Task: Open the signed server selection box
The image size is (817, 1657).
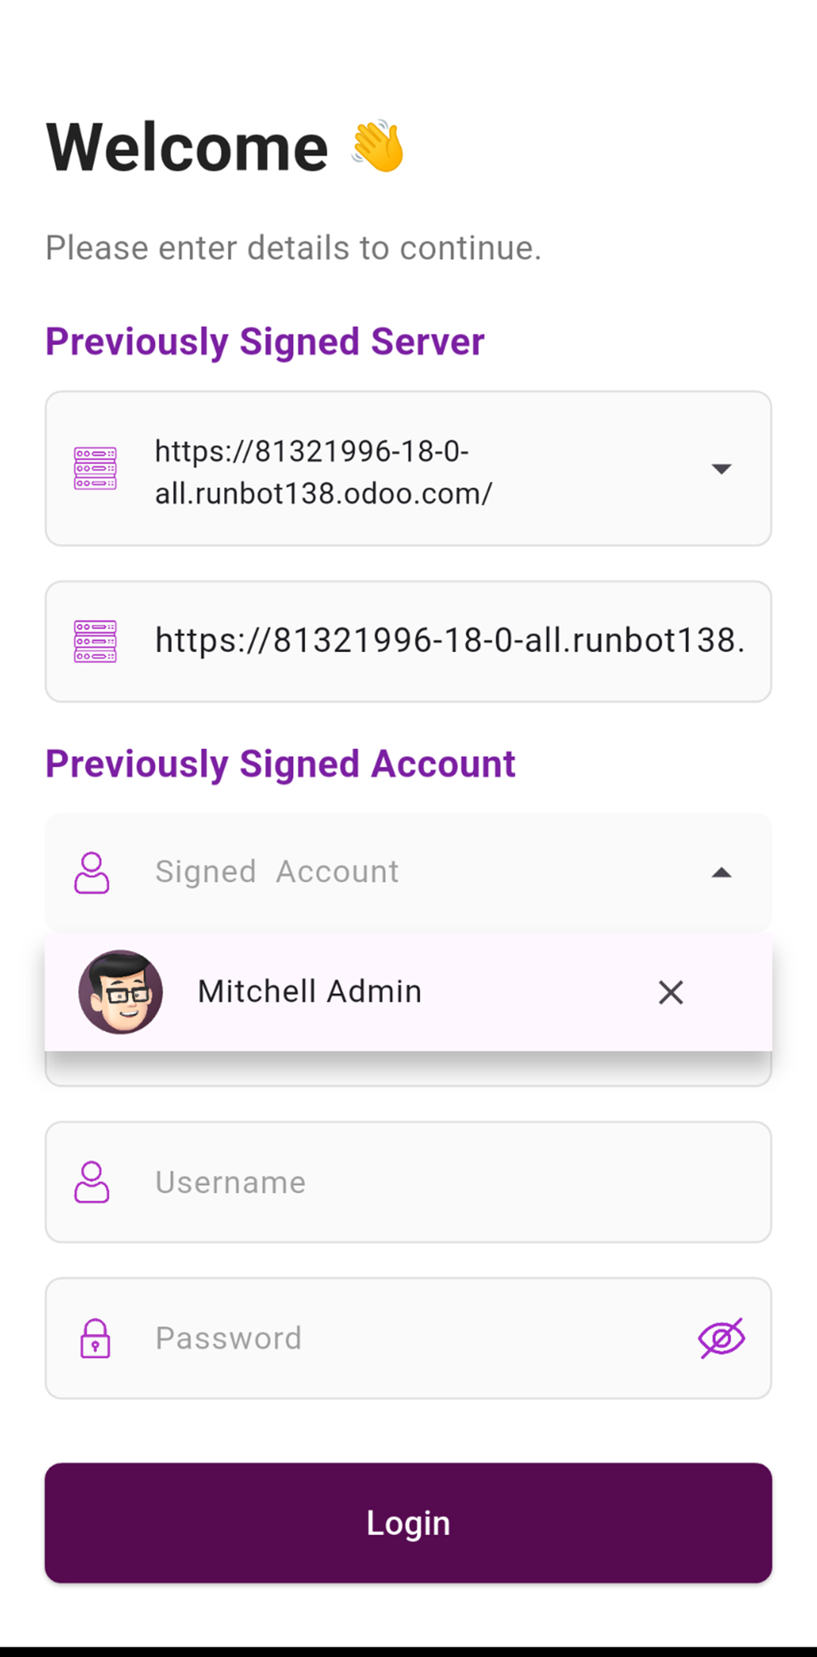Action: pyautogui.click(x=408, y=469)
